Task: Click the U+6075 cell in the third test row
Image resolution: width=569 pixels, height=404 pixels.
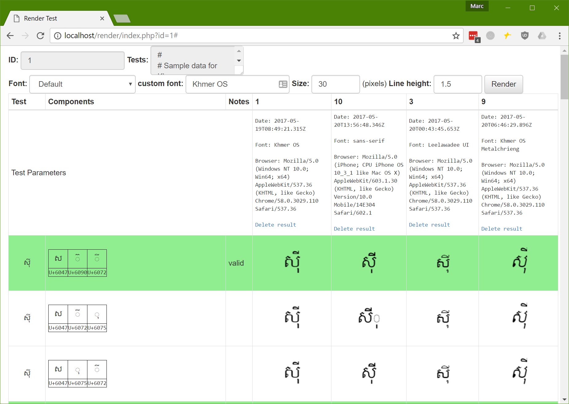Action: (78, 383)
